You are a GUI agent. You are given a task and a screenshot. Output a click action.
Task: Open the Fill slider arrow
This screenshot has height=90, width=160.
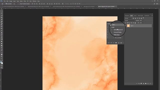coord(143,23)
